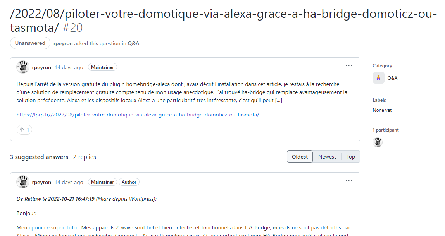Open the three-dot menu on the first answer
The image size is (445, 236).
pyautogui.click(x=348, y=181)
